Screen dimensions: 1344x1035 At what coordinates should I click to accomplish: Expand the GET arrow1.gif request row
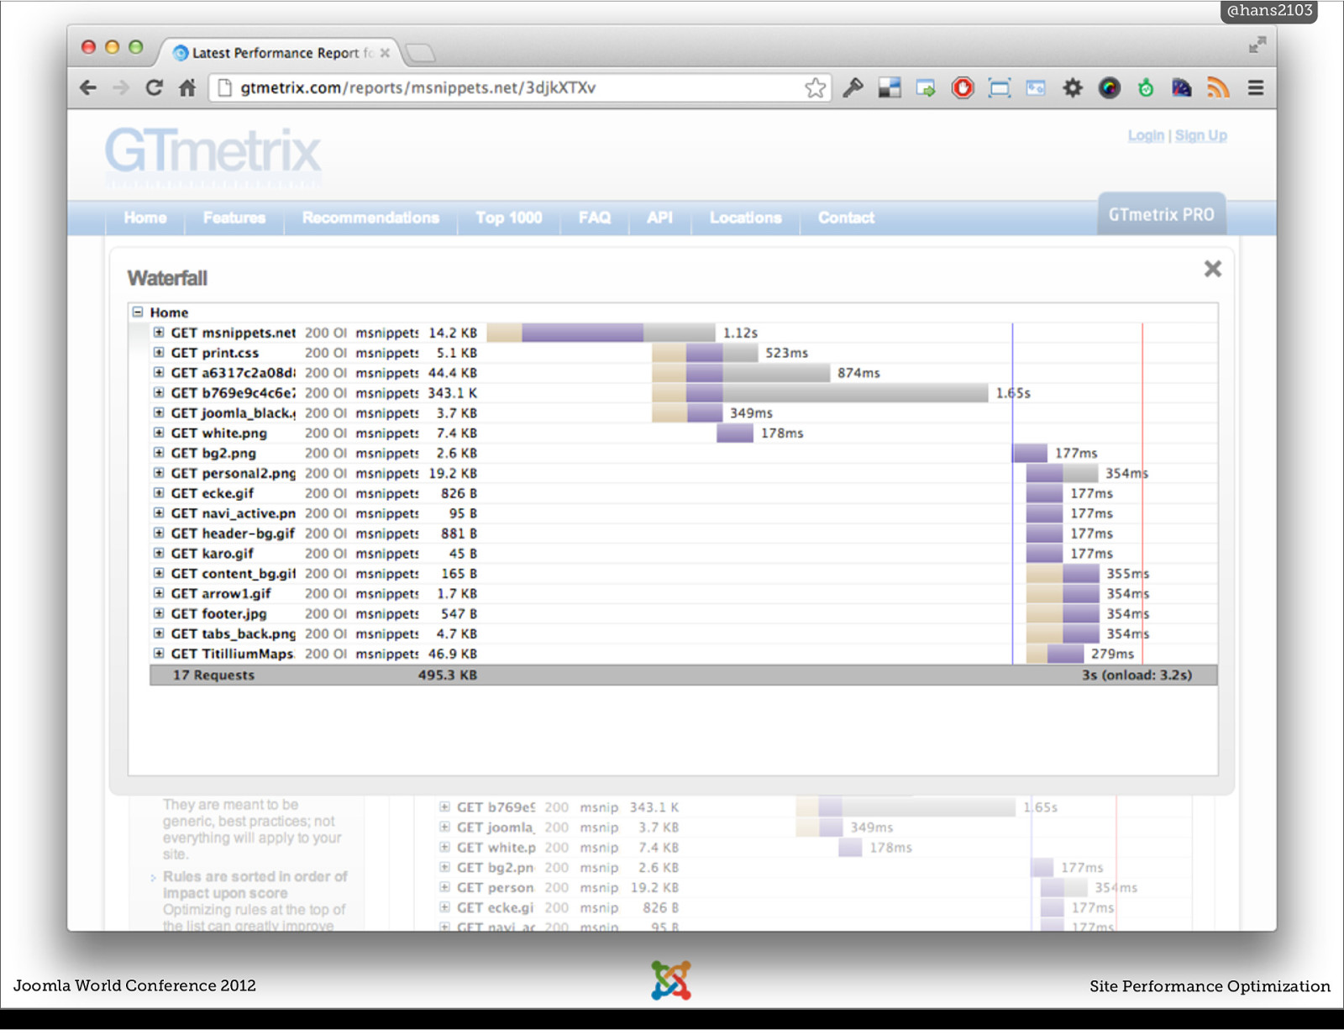point(159,593)
